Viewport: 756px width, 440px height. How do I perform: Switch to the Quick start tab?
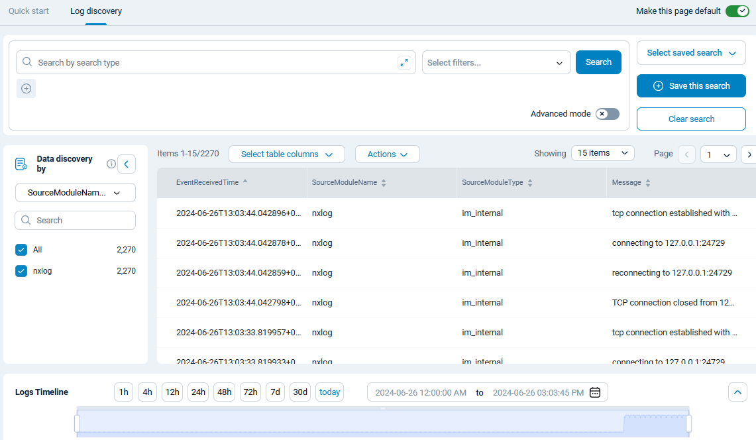tap(28, 11)
